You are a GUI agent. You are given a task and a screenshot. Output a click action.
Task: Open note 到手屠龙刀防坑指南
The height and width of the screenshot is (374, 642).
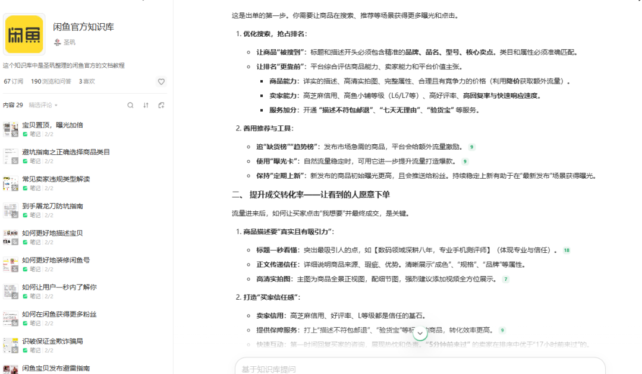52,206
